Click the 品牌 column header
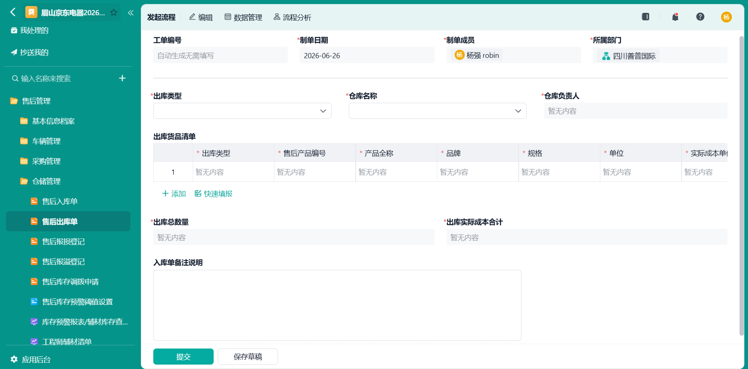 click(478, 153)
